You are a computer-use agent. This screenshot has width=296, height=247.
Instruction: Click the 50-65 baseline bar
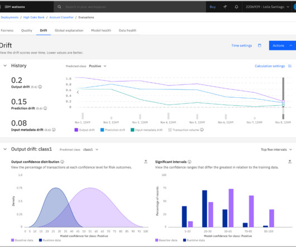231,208
